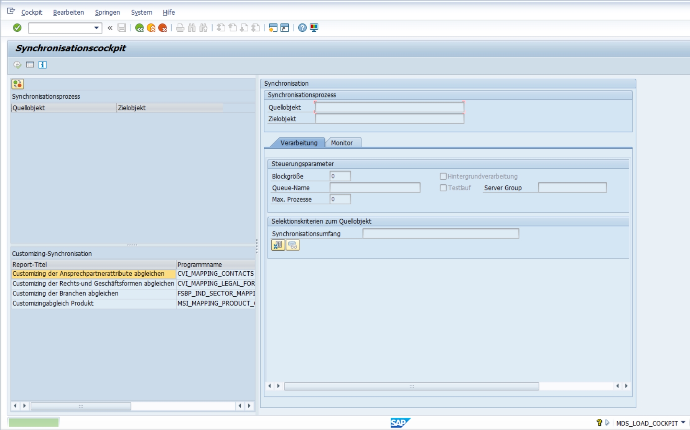Image resolution: width=690 pixels, height=430 pixels.
Task: Click the Queue-Name field
Action: [x=375, y=188]
